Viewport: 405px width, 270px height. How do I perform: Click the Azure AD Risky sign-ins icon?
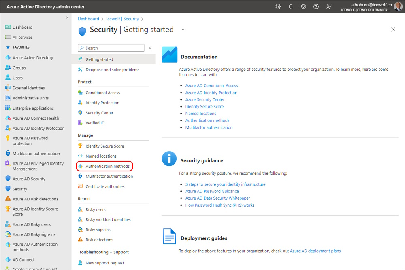pyautogui.click(x=8, y=234)
